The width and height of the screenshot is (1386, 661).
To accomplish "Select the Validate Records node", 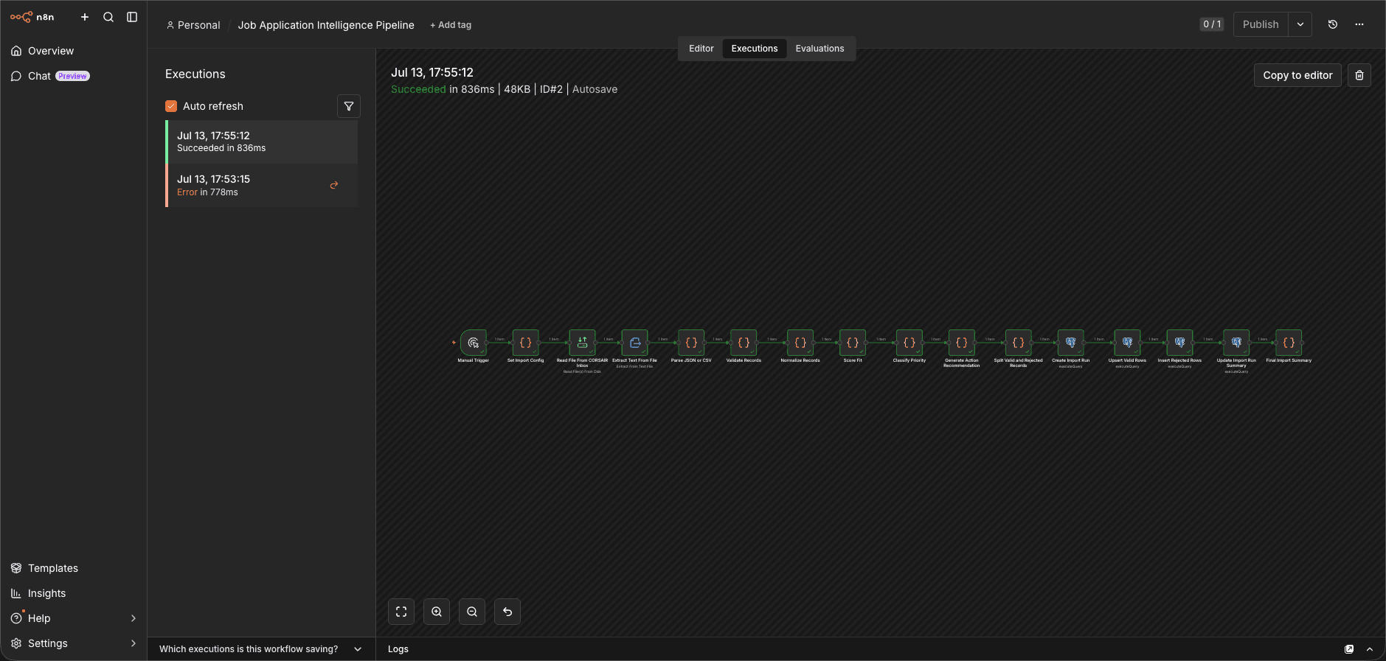I will [x=744, y=343].
